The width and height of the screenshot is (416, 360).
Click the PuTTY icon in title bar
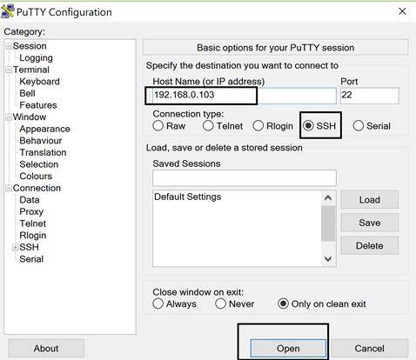7,11
